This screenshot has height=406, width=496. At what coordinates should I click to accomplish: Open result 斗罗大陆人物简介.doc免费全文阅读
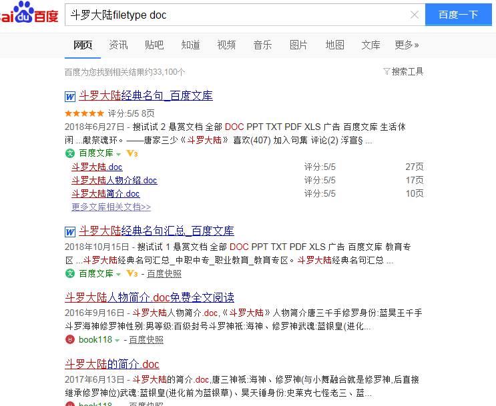150,297
